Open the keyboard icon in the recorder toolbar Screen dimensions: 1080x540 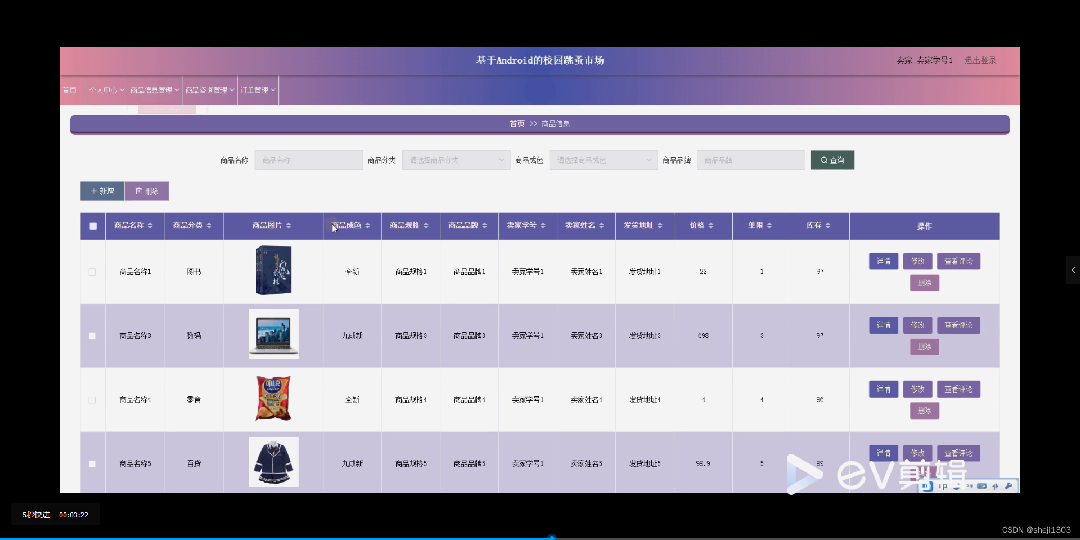pos(982,487)
